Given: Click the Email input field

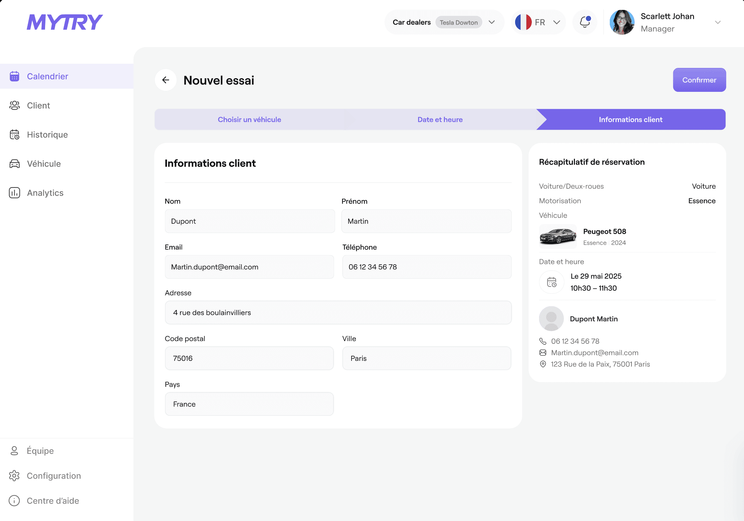Looking at the screenshot, I should point(249,267).
